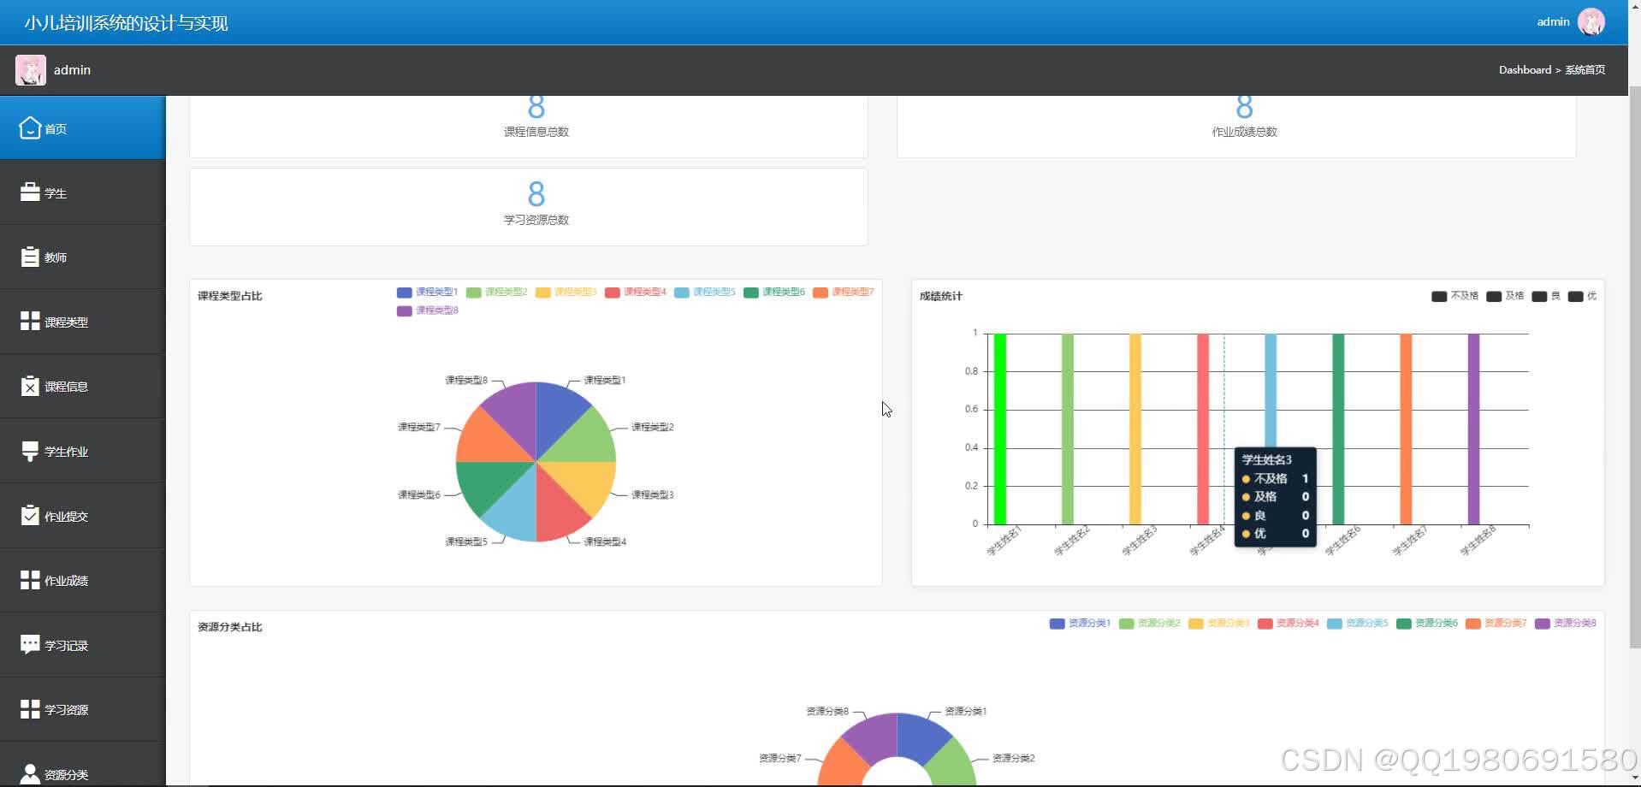The width and height of the screenshot is (1641, 787).
Task: Click the purple 学生姓名8 bar
Action: (x=1473, y=429)
